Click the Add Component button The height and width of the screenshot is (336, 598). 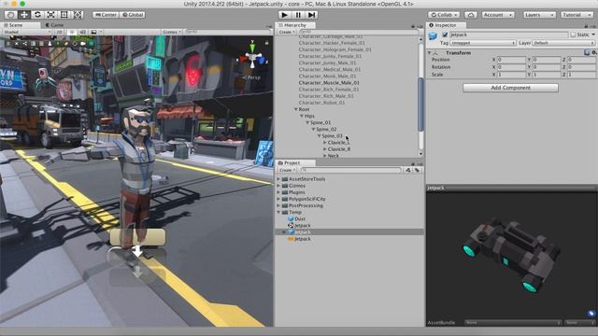(x=511, y=88)
